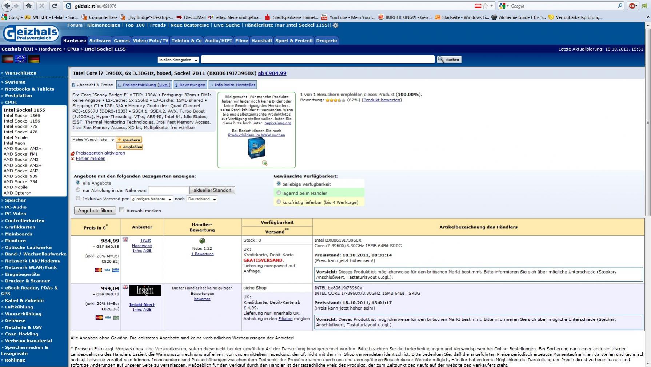This screenshot has height=367, width=651.
Task: Open the 'in allen Kategorien' dropdown
Action: pos(178,60)
